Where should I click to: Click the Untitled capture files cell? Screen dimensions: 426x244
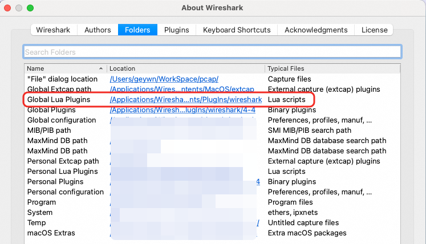[303, 223]
